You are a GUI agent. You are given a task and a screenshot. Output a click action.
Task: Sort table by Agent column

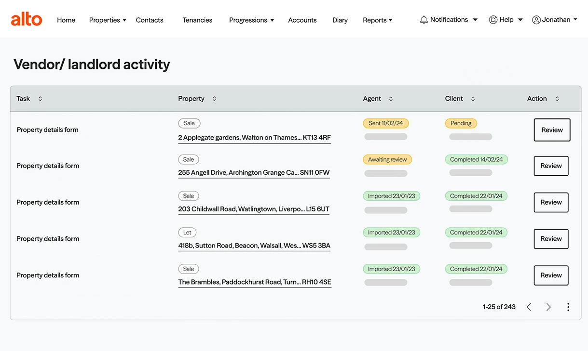pos(391,99)
